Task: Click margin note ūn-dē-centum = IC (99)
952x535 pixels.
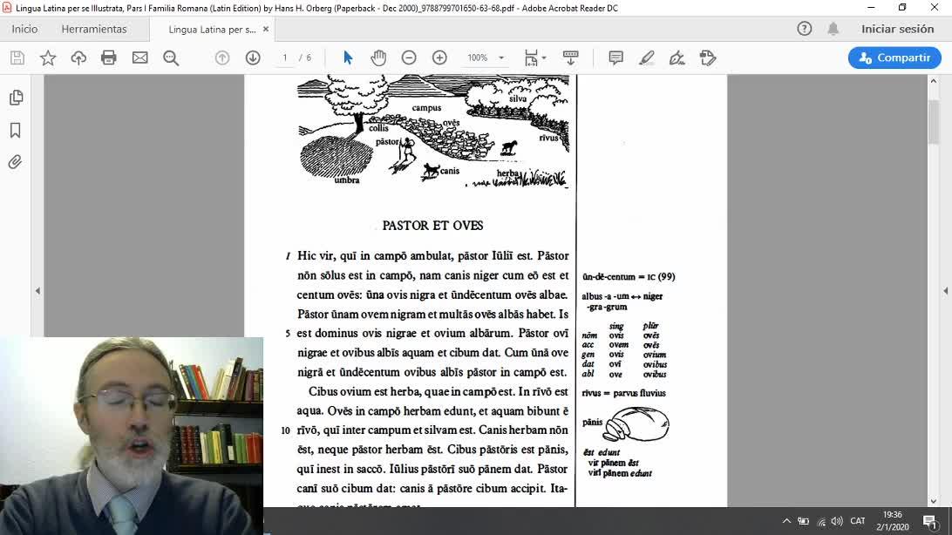Action: pyautogui.click(x=629, y=276)
